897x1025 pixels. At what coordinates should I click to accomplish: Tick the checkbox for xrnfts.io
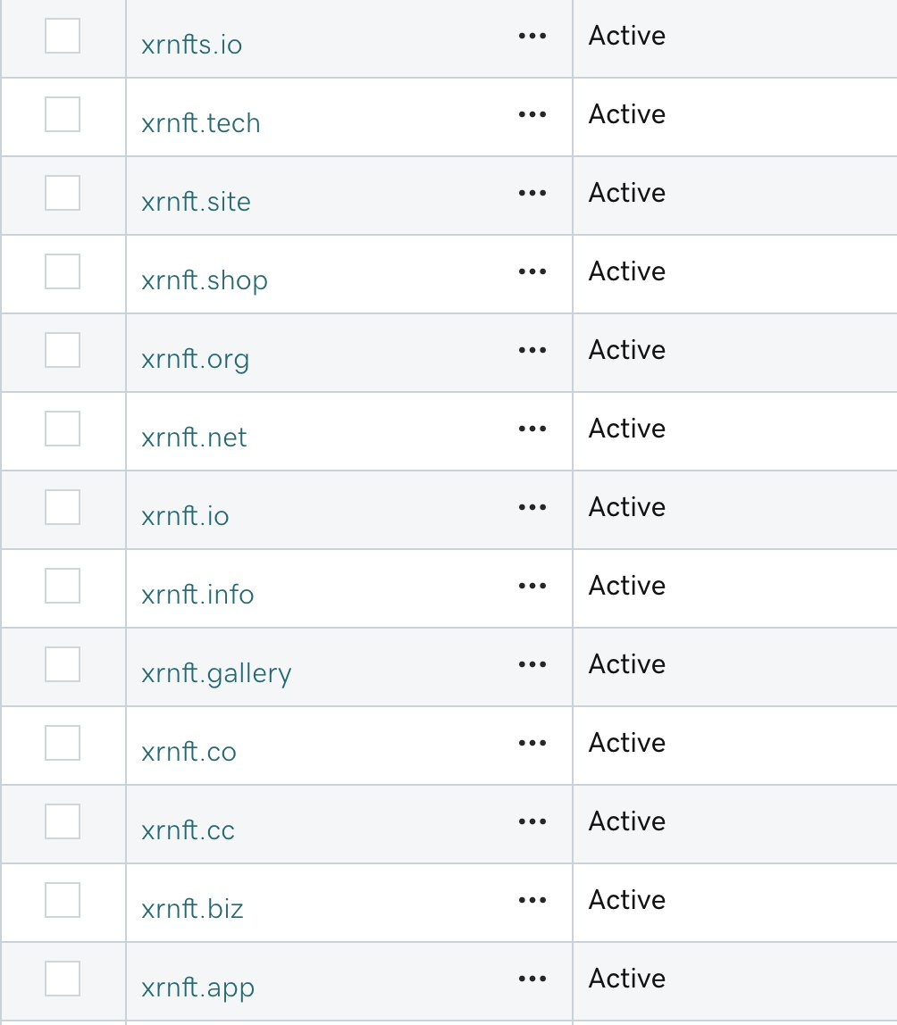pos(63,36)
